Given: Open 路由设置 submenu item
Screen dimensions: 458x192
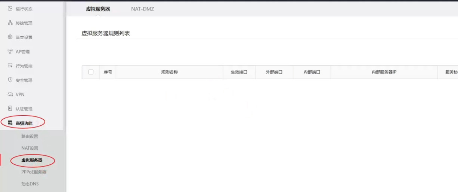Looking at the screenshot, I should tap(30, 136).
